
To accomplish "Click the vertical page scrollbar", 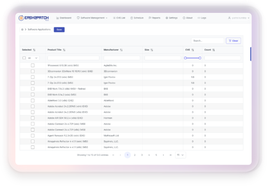I will [251, 54].
